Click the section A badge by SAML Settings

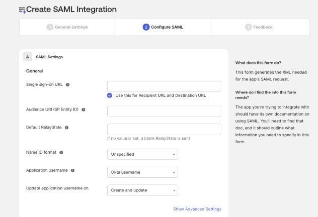pos(27,57)
